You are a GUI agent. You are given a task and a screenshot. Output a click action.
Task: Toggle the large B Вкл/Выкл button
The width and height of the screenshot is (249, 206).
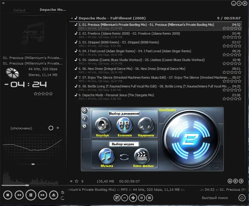pyautogui.click(x=191, y=139)
